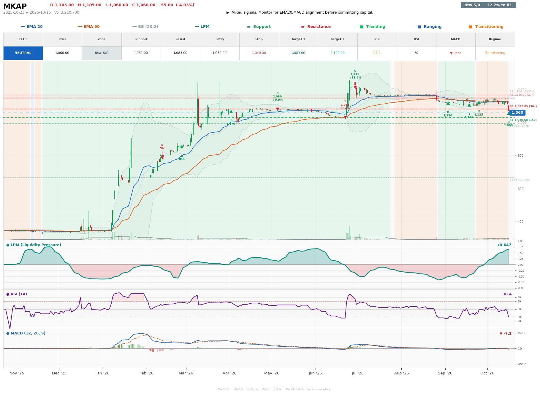Click the R:R value 1:1.1
The height and width of the screenshot is (394, 540).
click(x=377, y=53)
